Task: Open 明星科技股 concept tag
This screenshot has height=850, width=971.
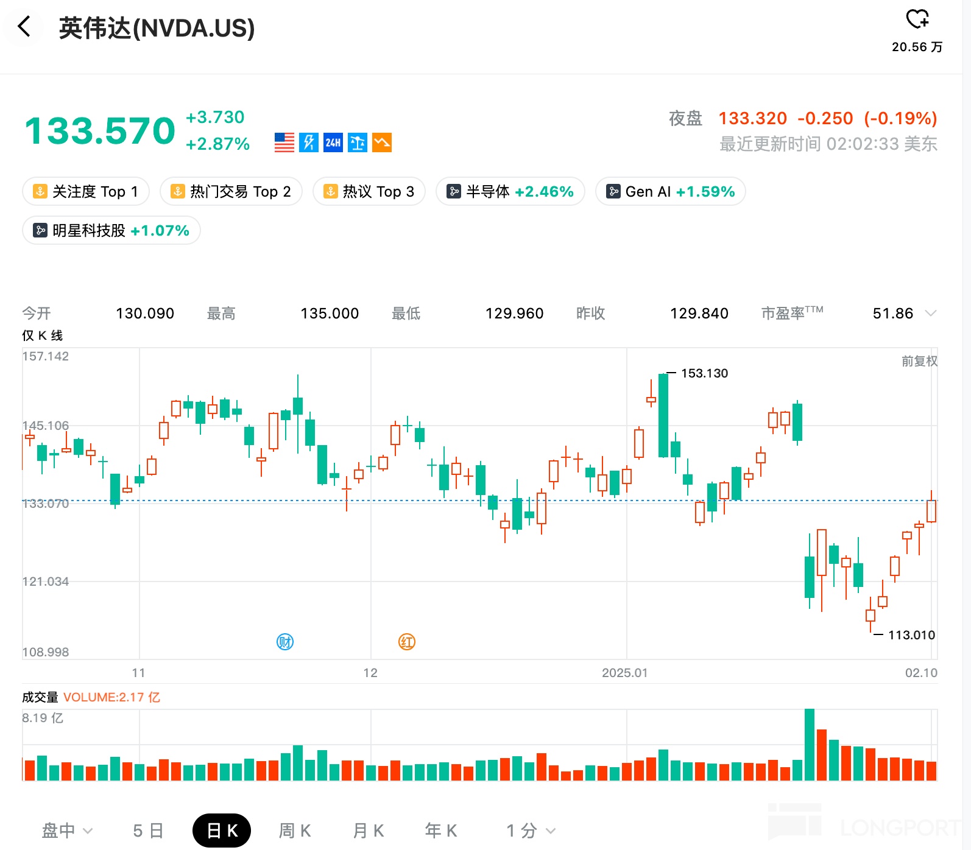Action: click(111, 231)
